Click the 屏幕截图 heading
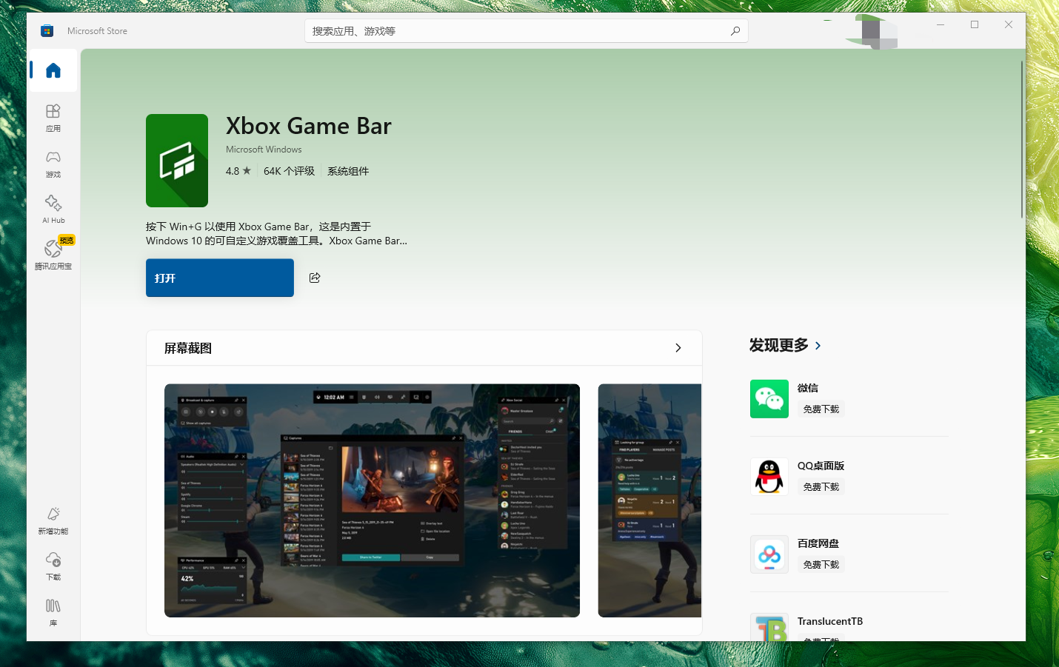 pos(188,348)
